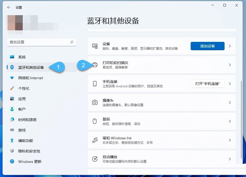Expand the 打印机和扫描仪 row chevron

coord(230,65)
